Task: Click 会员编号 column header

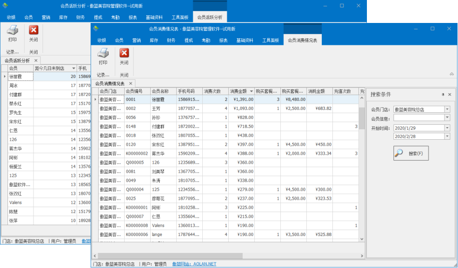Action: click(137, 91)
